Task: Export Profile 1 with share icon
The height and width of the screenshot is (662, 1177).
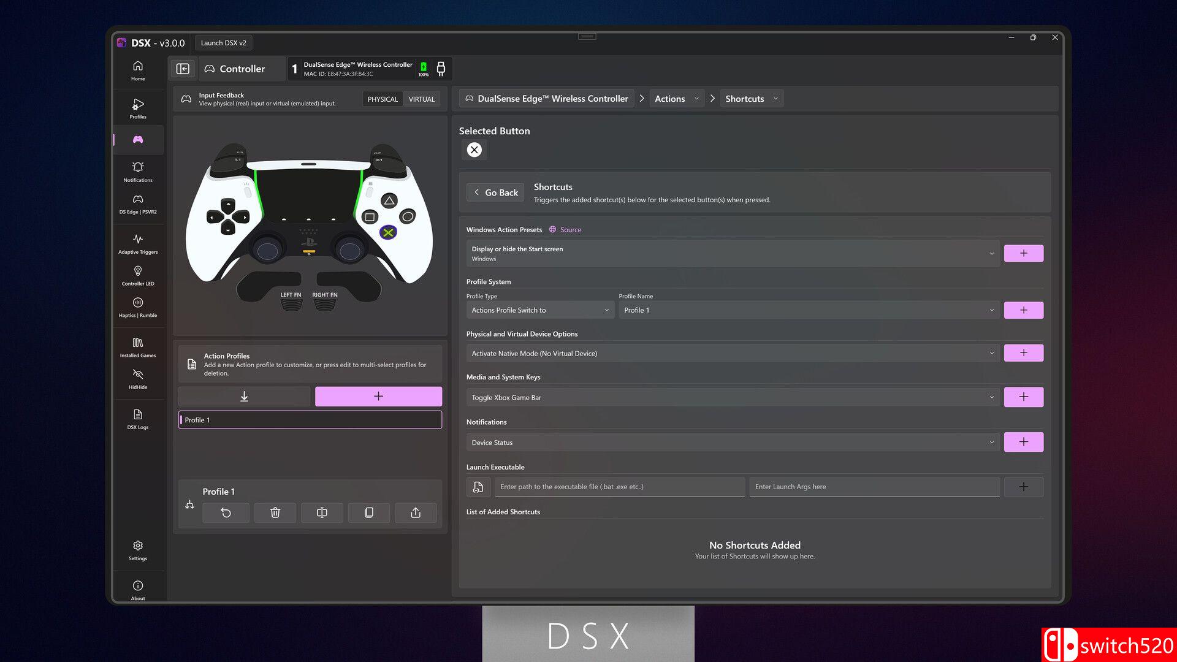Action: [x=416, y=513]
